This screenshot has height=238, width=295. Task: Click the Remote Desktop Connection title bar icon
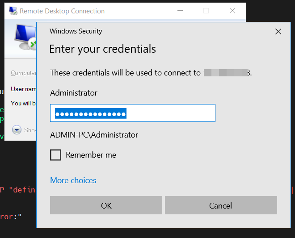pyautogui.click(x=13, y=11)
